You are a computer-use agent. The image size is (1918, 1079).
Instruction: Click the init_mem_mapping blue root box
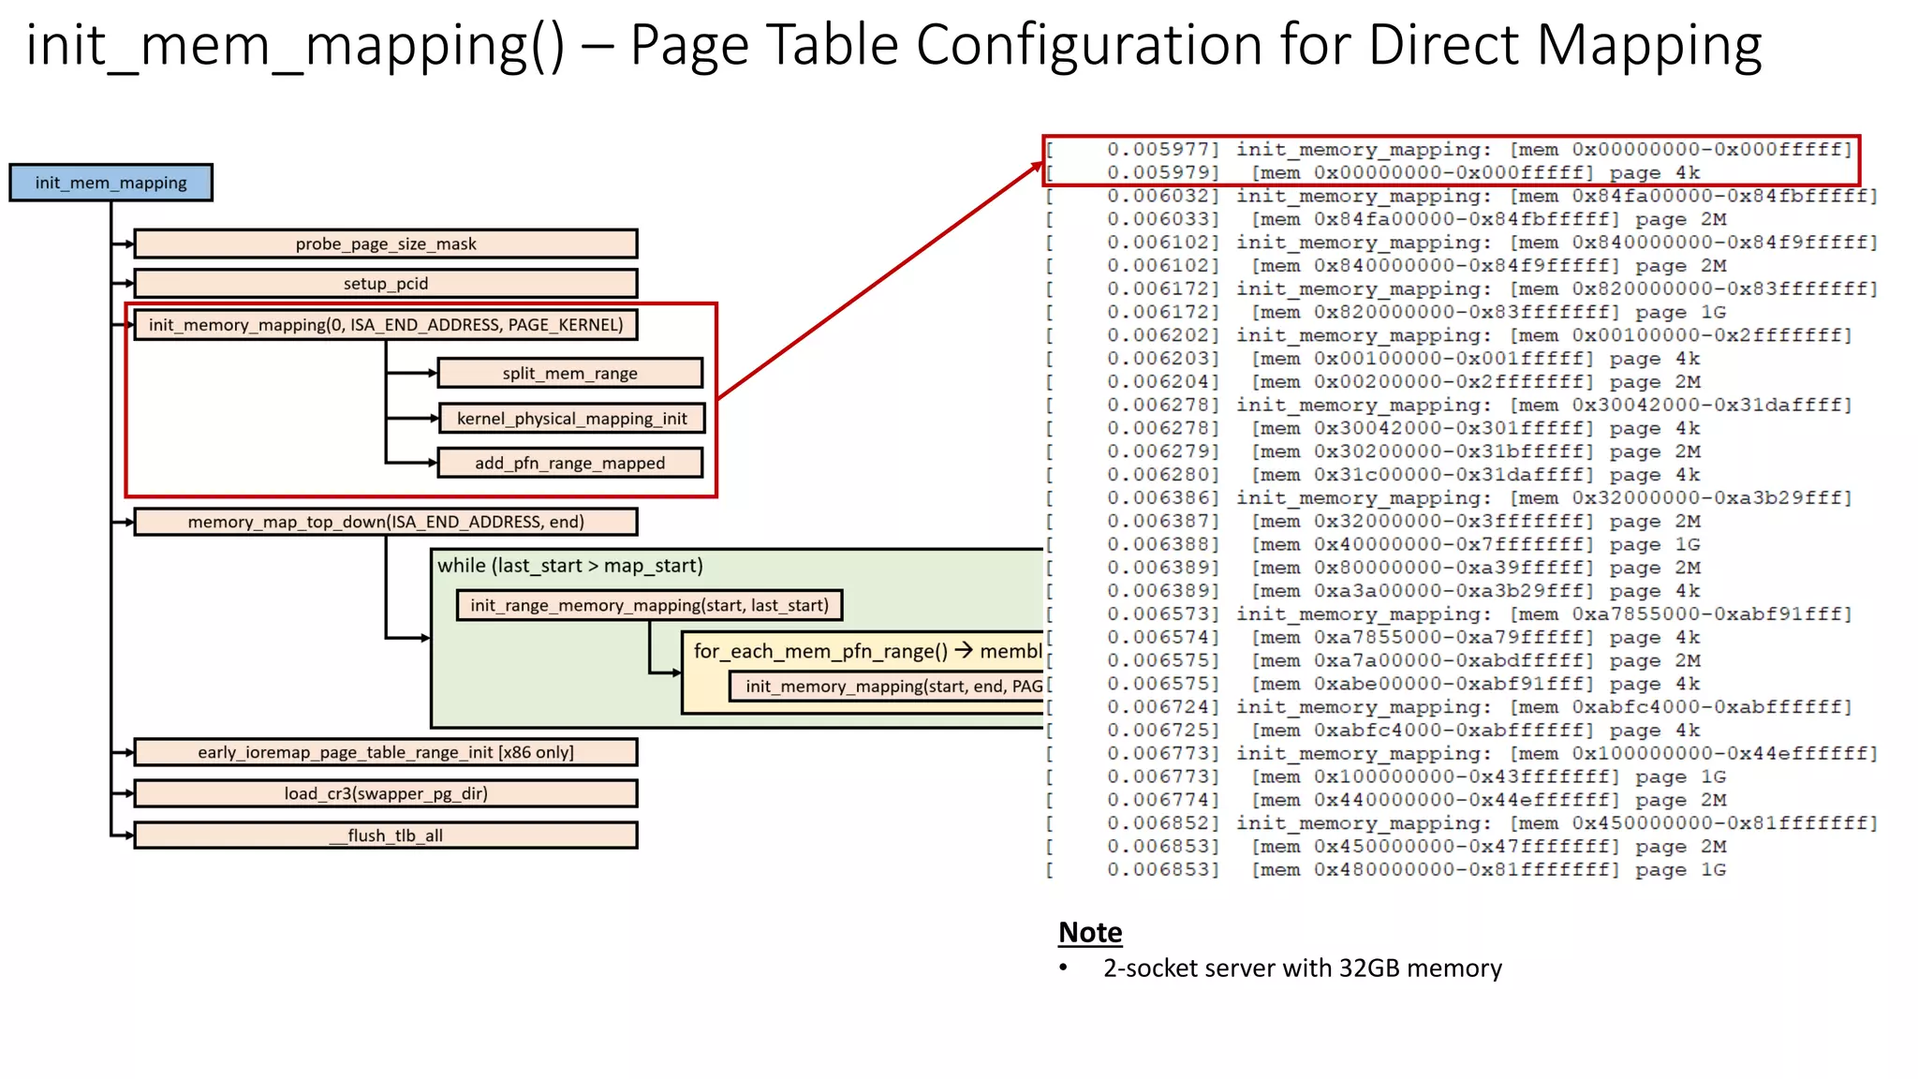tap(111, 183)
